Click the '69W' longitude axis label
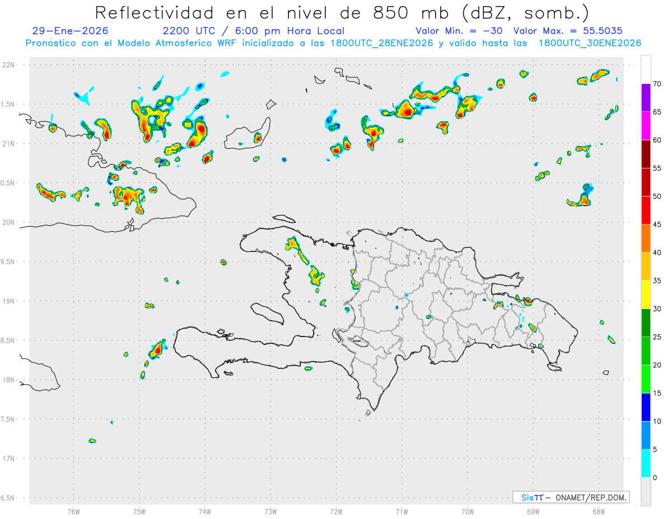The image size is (672, 519). point(533,511)
